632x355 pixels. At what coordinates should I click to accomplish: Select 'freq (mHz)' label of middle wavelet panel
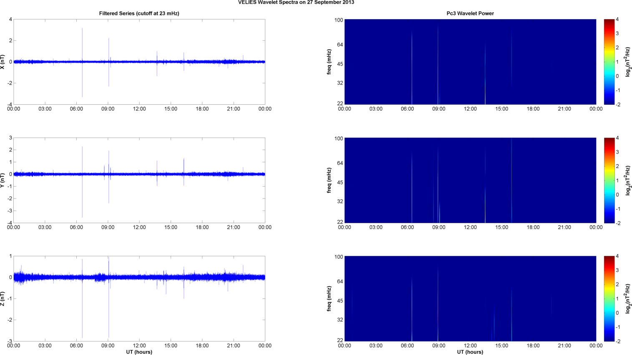[329, 180]
